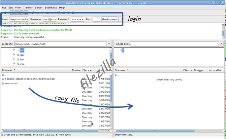Click the Port input field

96,19
